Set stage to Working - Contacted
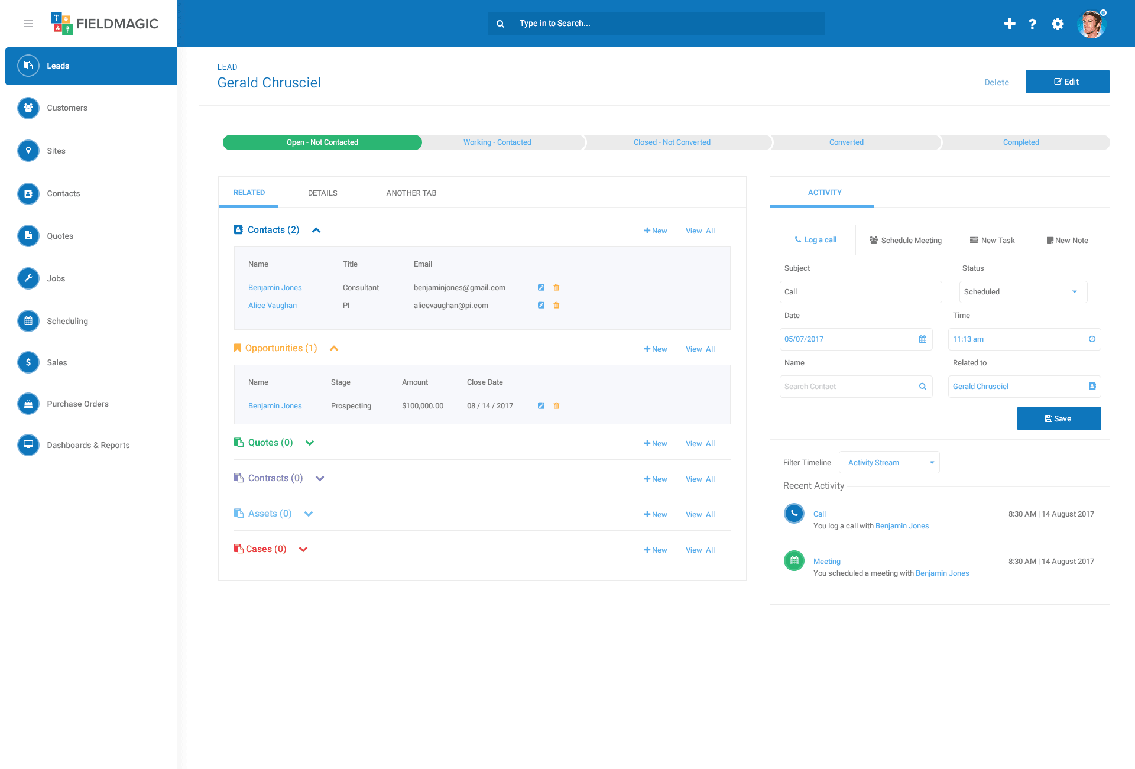This screenshot has width=1135, height=769. point(497,142)
